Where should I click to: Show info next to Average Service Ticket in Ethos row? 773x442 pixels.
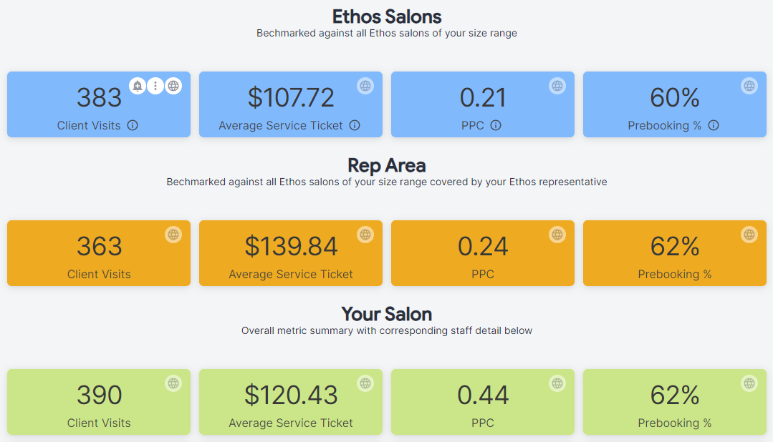(x=355, y=125)
